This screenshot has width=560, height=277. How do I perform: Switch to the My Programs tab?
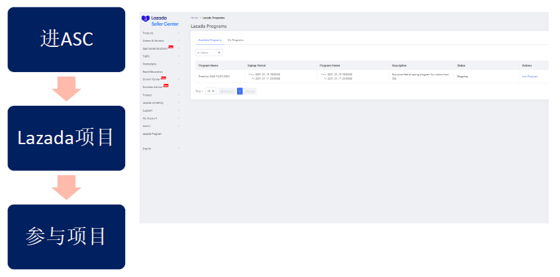[x=236, y=40]
